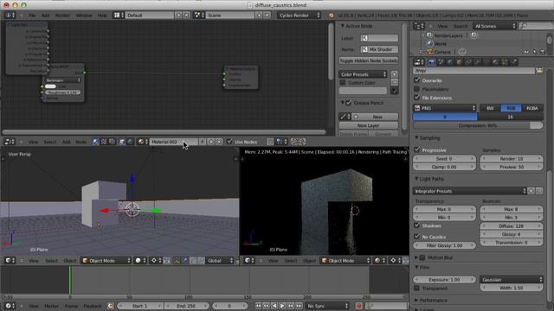554x311 pixels.
Task: Click record auto-keyframe button in timeline
Action: [x=358, y=306]
